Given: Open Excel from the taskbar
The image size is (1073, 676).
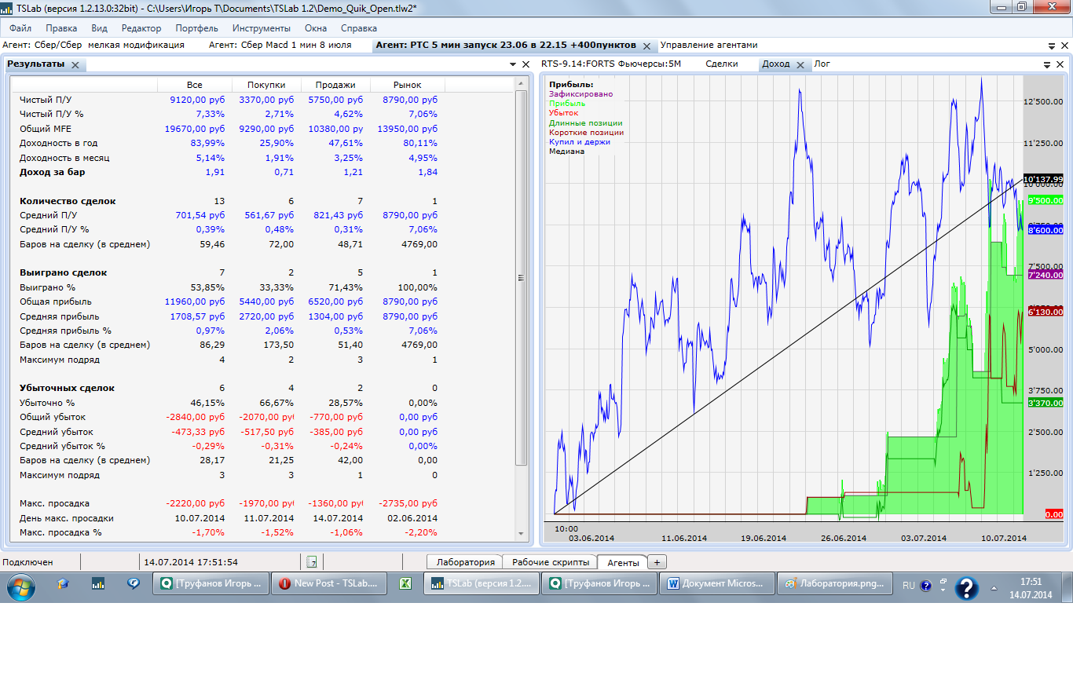Looking at the screenshot, I should (x=406, y=584).
